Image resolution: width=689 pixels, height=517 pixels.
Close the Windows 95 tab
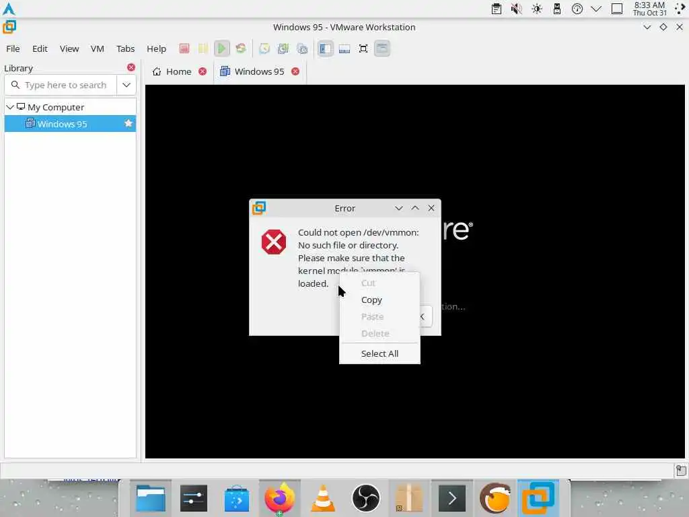[x=296, y=71]
